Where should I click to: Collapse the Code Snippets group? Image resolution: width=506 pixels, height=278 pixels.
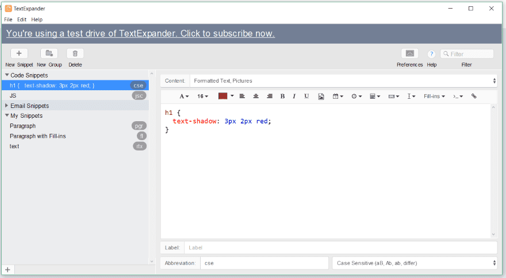tap(7, 75)
